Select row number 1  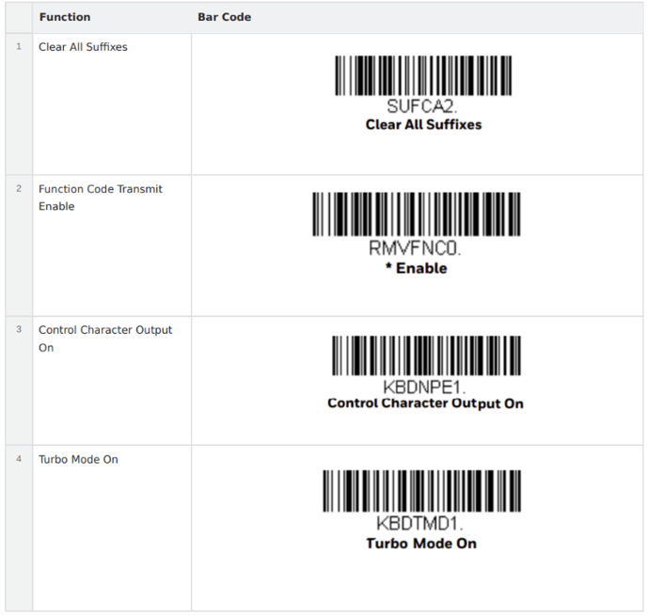[19, 47]
